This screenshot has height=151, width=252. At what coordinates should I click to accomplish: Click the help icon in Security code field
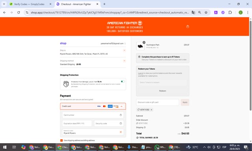click(121, 123)
